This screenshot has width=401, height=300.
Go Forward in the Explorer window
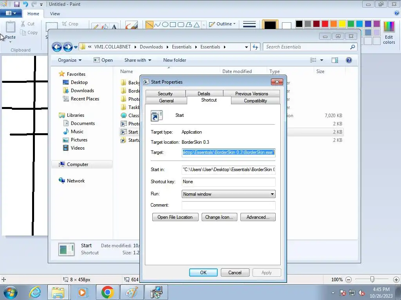point(68,47)
